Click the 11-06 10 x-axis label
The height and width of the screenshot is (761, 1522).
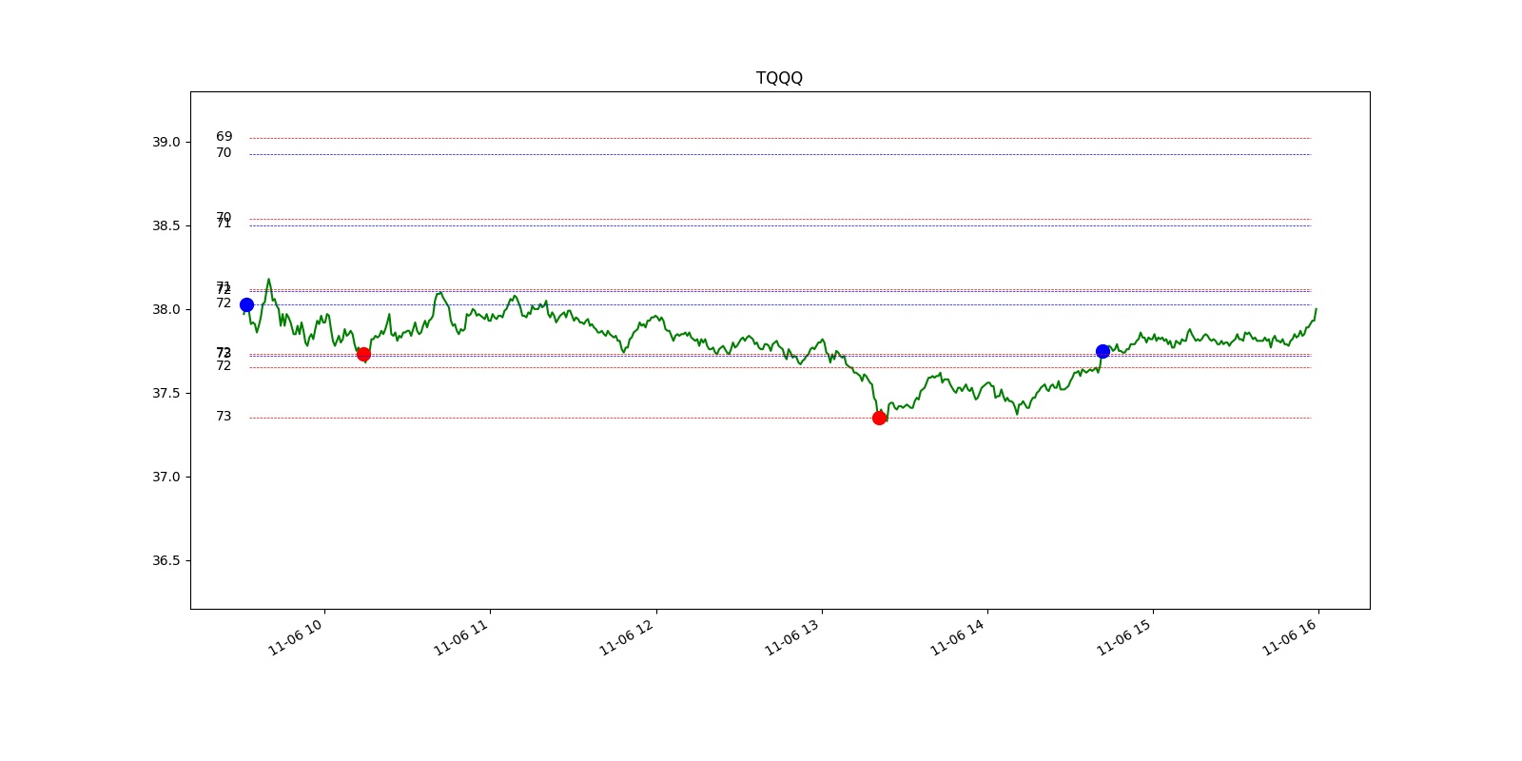[297, 636]
